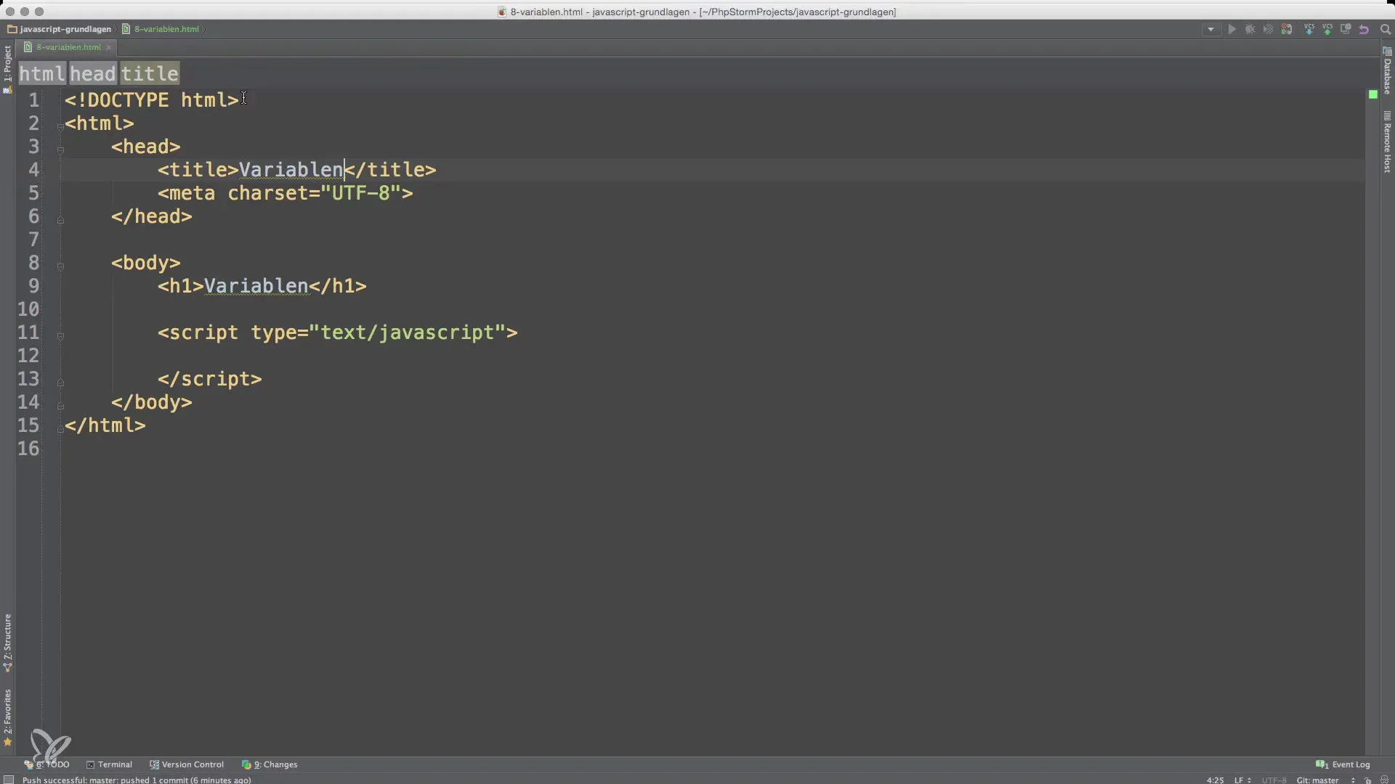Collapse the html tag fold on line 2
This screenshot has width=1395, height=784.
(x=60, y=126)
